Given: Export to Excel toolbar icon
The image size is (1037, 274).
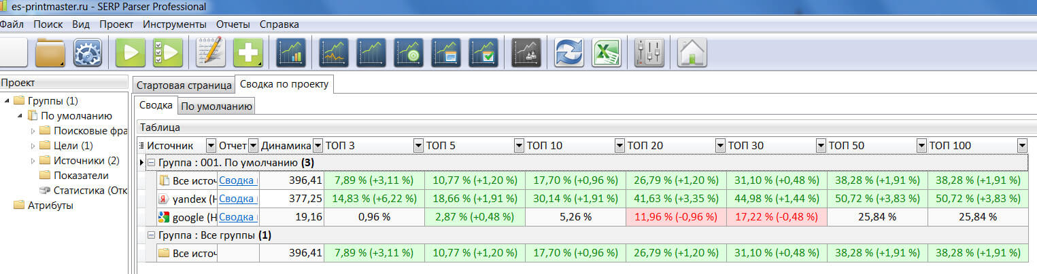Looking at the screenshot, I should coord(607,52).
